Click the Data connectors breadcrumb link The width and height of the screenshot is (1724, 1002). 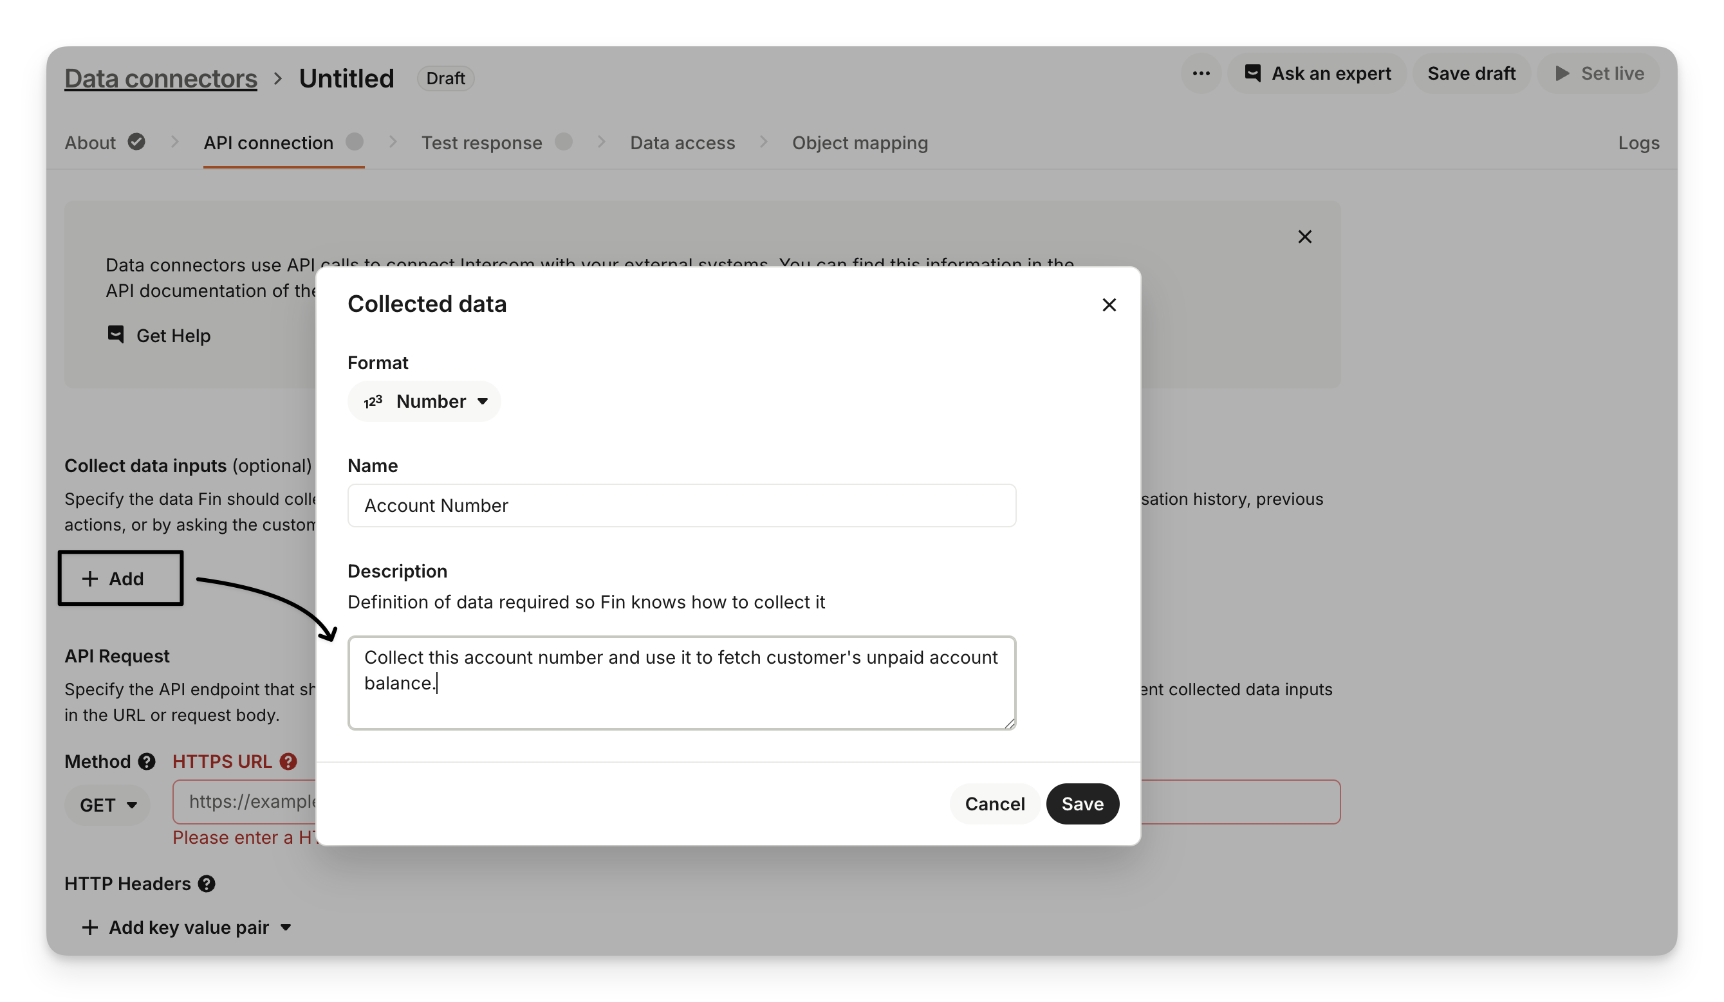[x=161, y=78]
